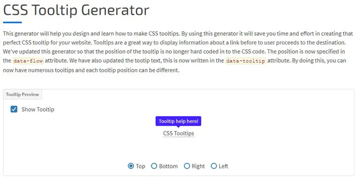Open the Tooltip Preview tab

22,94
